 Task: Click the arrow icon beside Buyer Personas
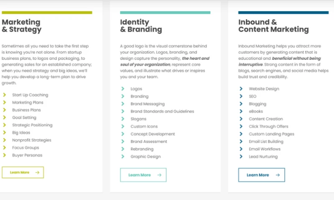4,155
